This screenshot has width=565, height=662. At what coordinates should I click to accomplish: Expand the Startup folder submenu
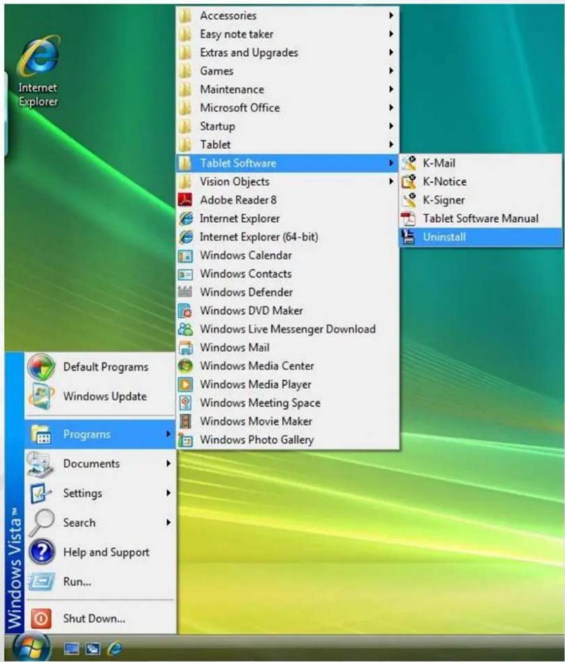(287, 126)
